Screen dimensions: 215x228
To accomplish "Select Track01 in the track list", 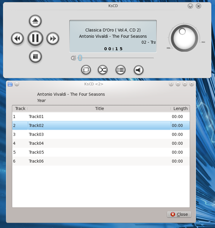I will (x=101, y=117).
